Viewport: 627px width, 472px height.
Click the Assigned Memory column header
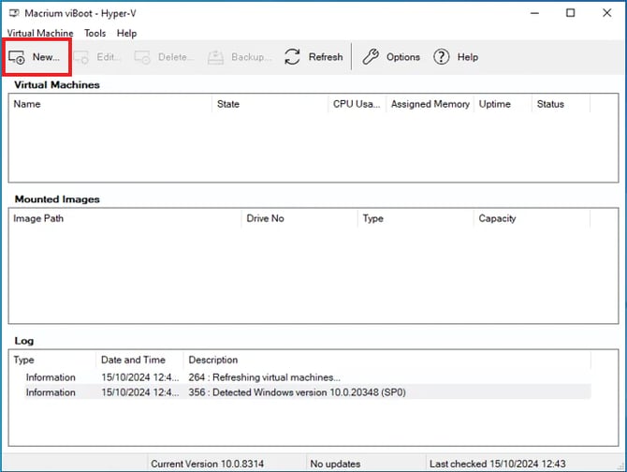430,104
